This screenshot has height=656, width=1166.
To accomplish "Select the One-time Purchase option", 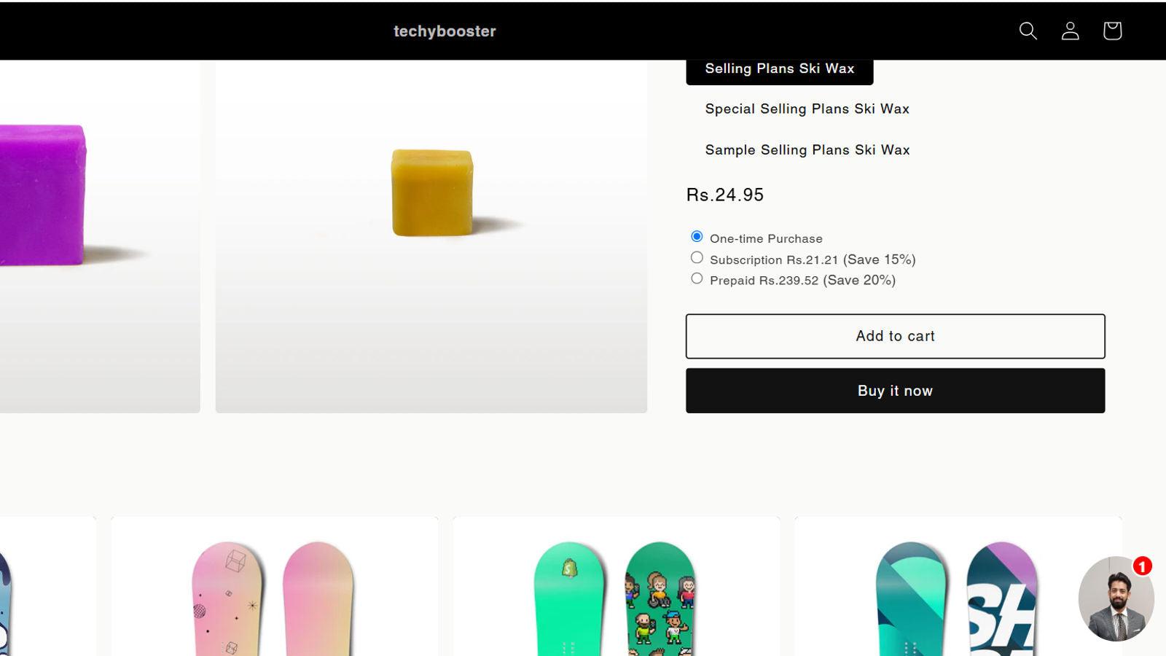I will point(697,237).
